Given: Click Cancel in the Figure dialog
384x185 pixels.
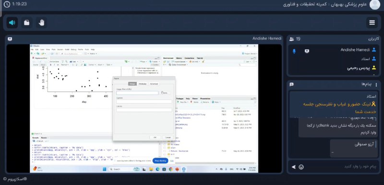Looking at the screenshot, I should pyautogui.click(x=168, y=138).
